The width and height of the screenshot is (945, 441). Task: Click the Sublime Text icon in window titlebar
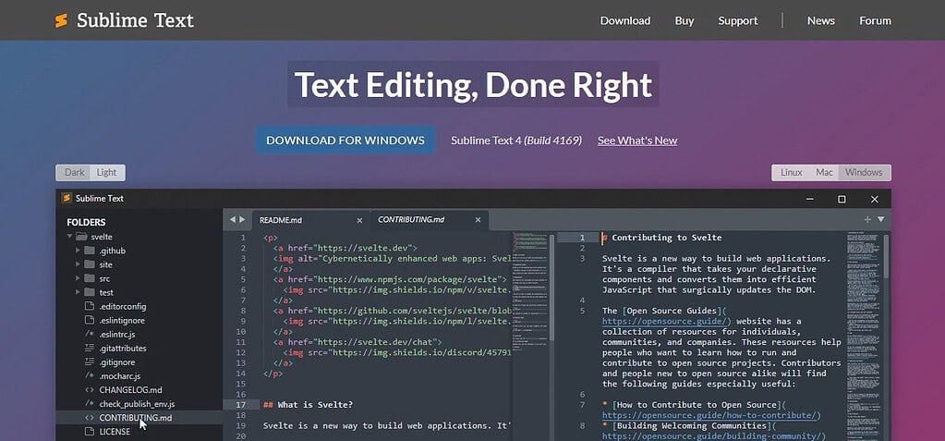coord(67,199)
